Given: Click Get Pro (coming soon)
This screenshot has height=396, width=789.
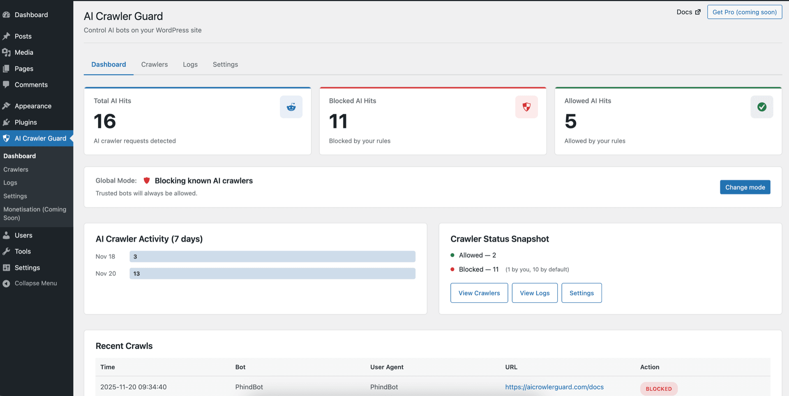Looking at the screenshot, I should pos(744,12).
